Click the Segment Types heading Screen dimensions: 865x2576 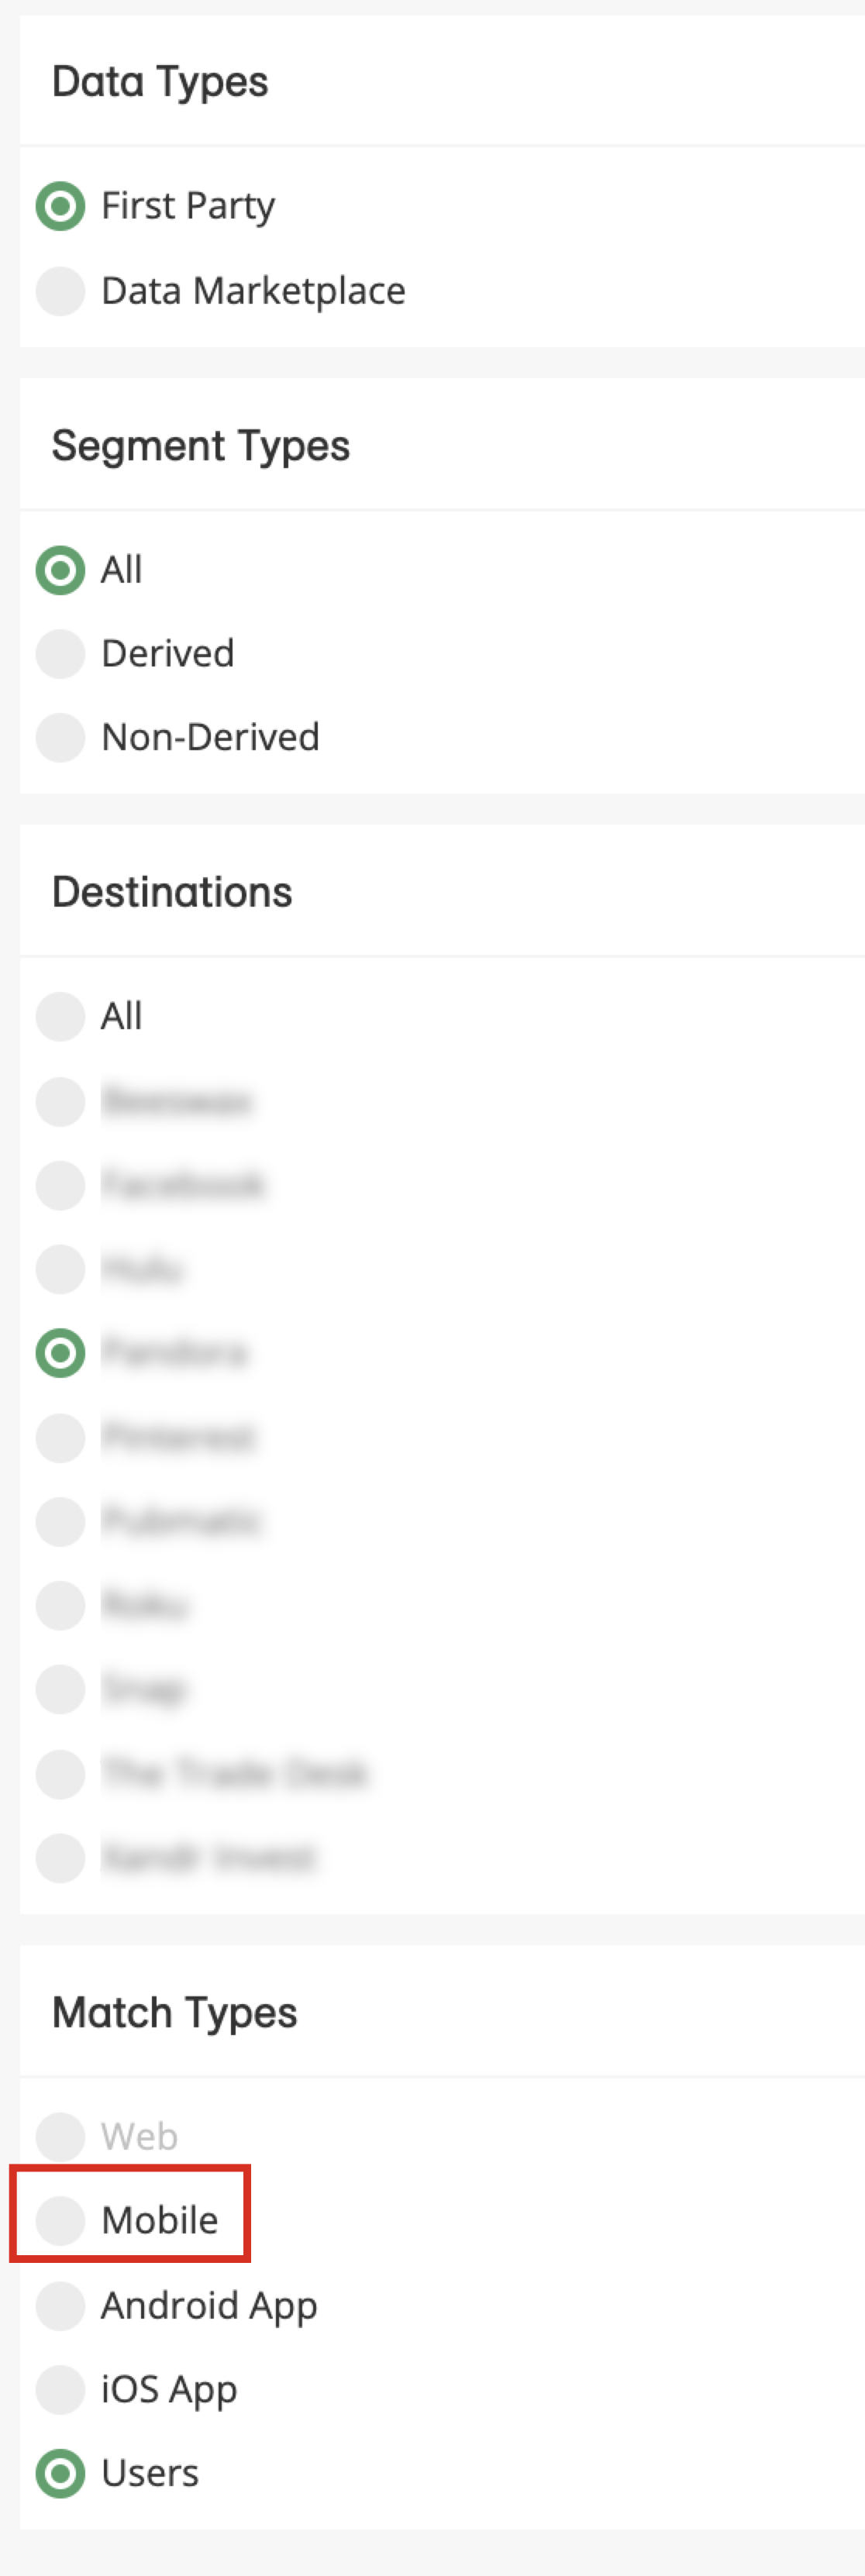[x=201, y=446]
